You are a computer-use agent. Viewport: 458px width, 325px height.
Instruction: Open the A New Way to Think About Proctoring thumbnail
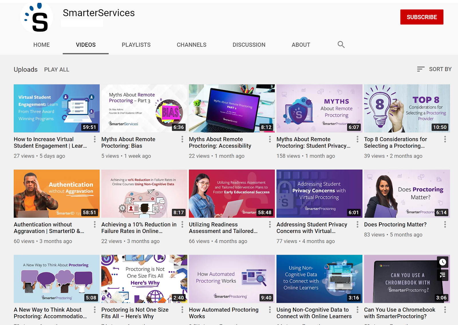click(57, 279)
